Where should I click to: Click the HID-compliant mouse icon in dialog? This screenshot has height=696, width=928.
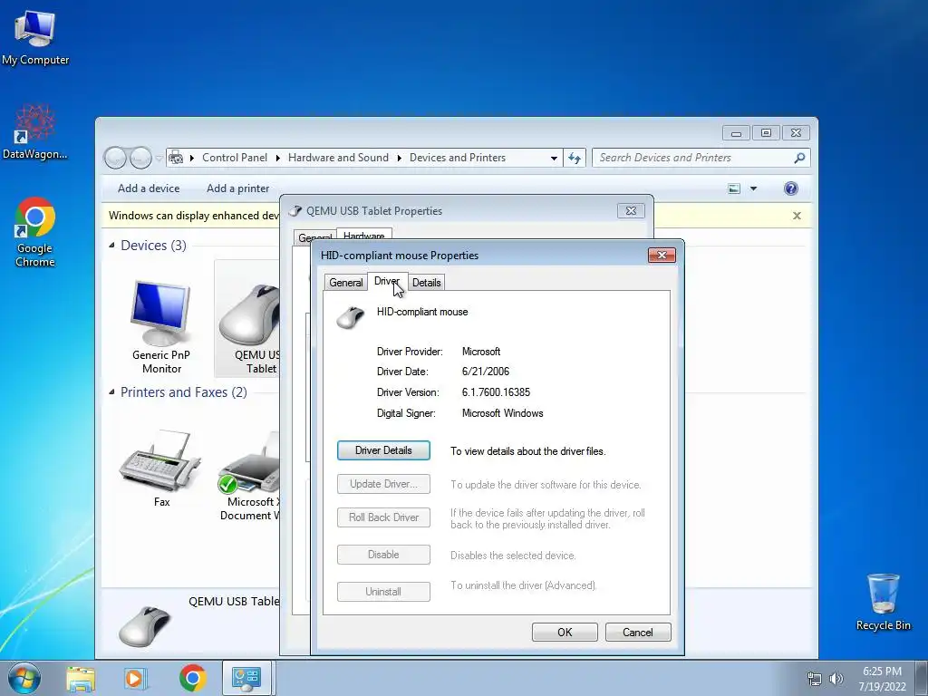pos(351,317)
